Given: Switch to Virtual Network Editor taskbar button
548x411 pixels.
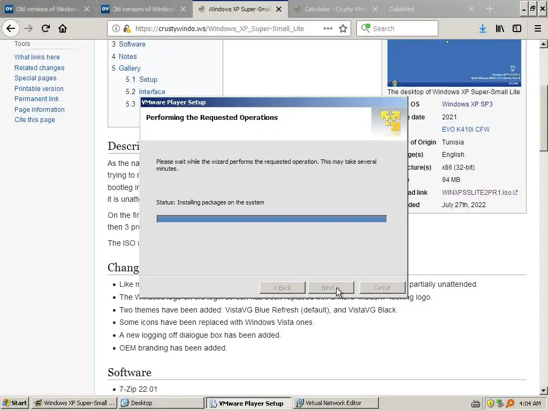Looking at the screenshot, I should [336, 403].
